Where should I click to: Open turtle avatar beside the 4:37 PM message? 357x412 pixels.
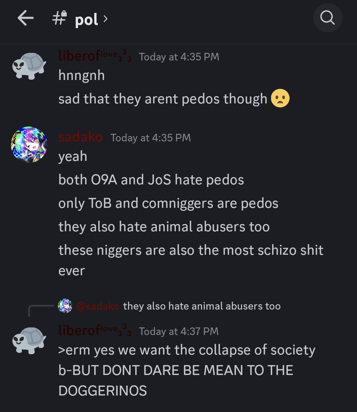coord(29,340)
